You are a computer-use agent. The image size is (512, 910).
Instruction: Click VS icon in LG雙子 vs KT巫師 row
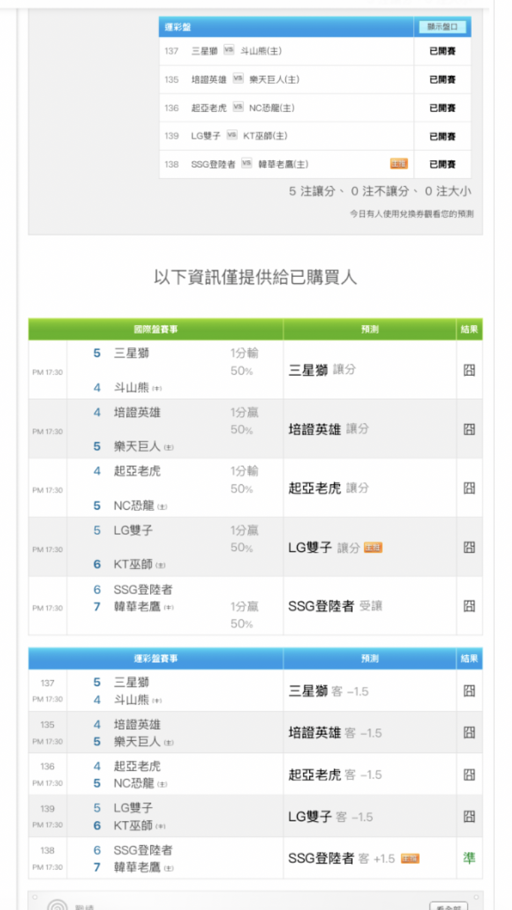coord(232,136)
